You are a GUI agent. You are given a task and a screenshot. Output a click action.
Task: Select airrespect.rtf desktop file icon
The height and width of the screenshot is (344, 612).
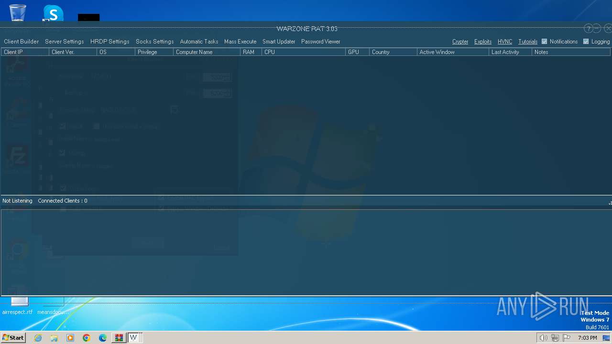click(18, 306)
